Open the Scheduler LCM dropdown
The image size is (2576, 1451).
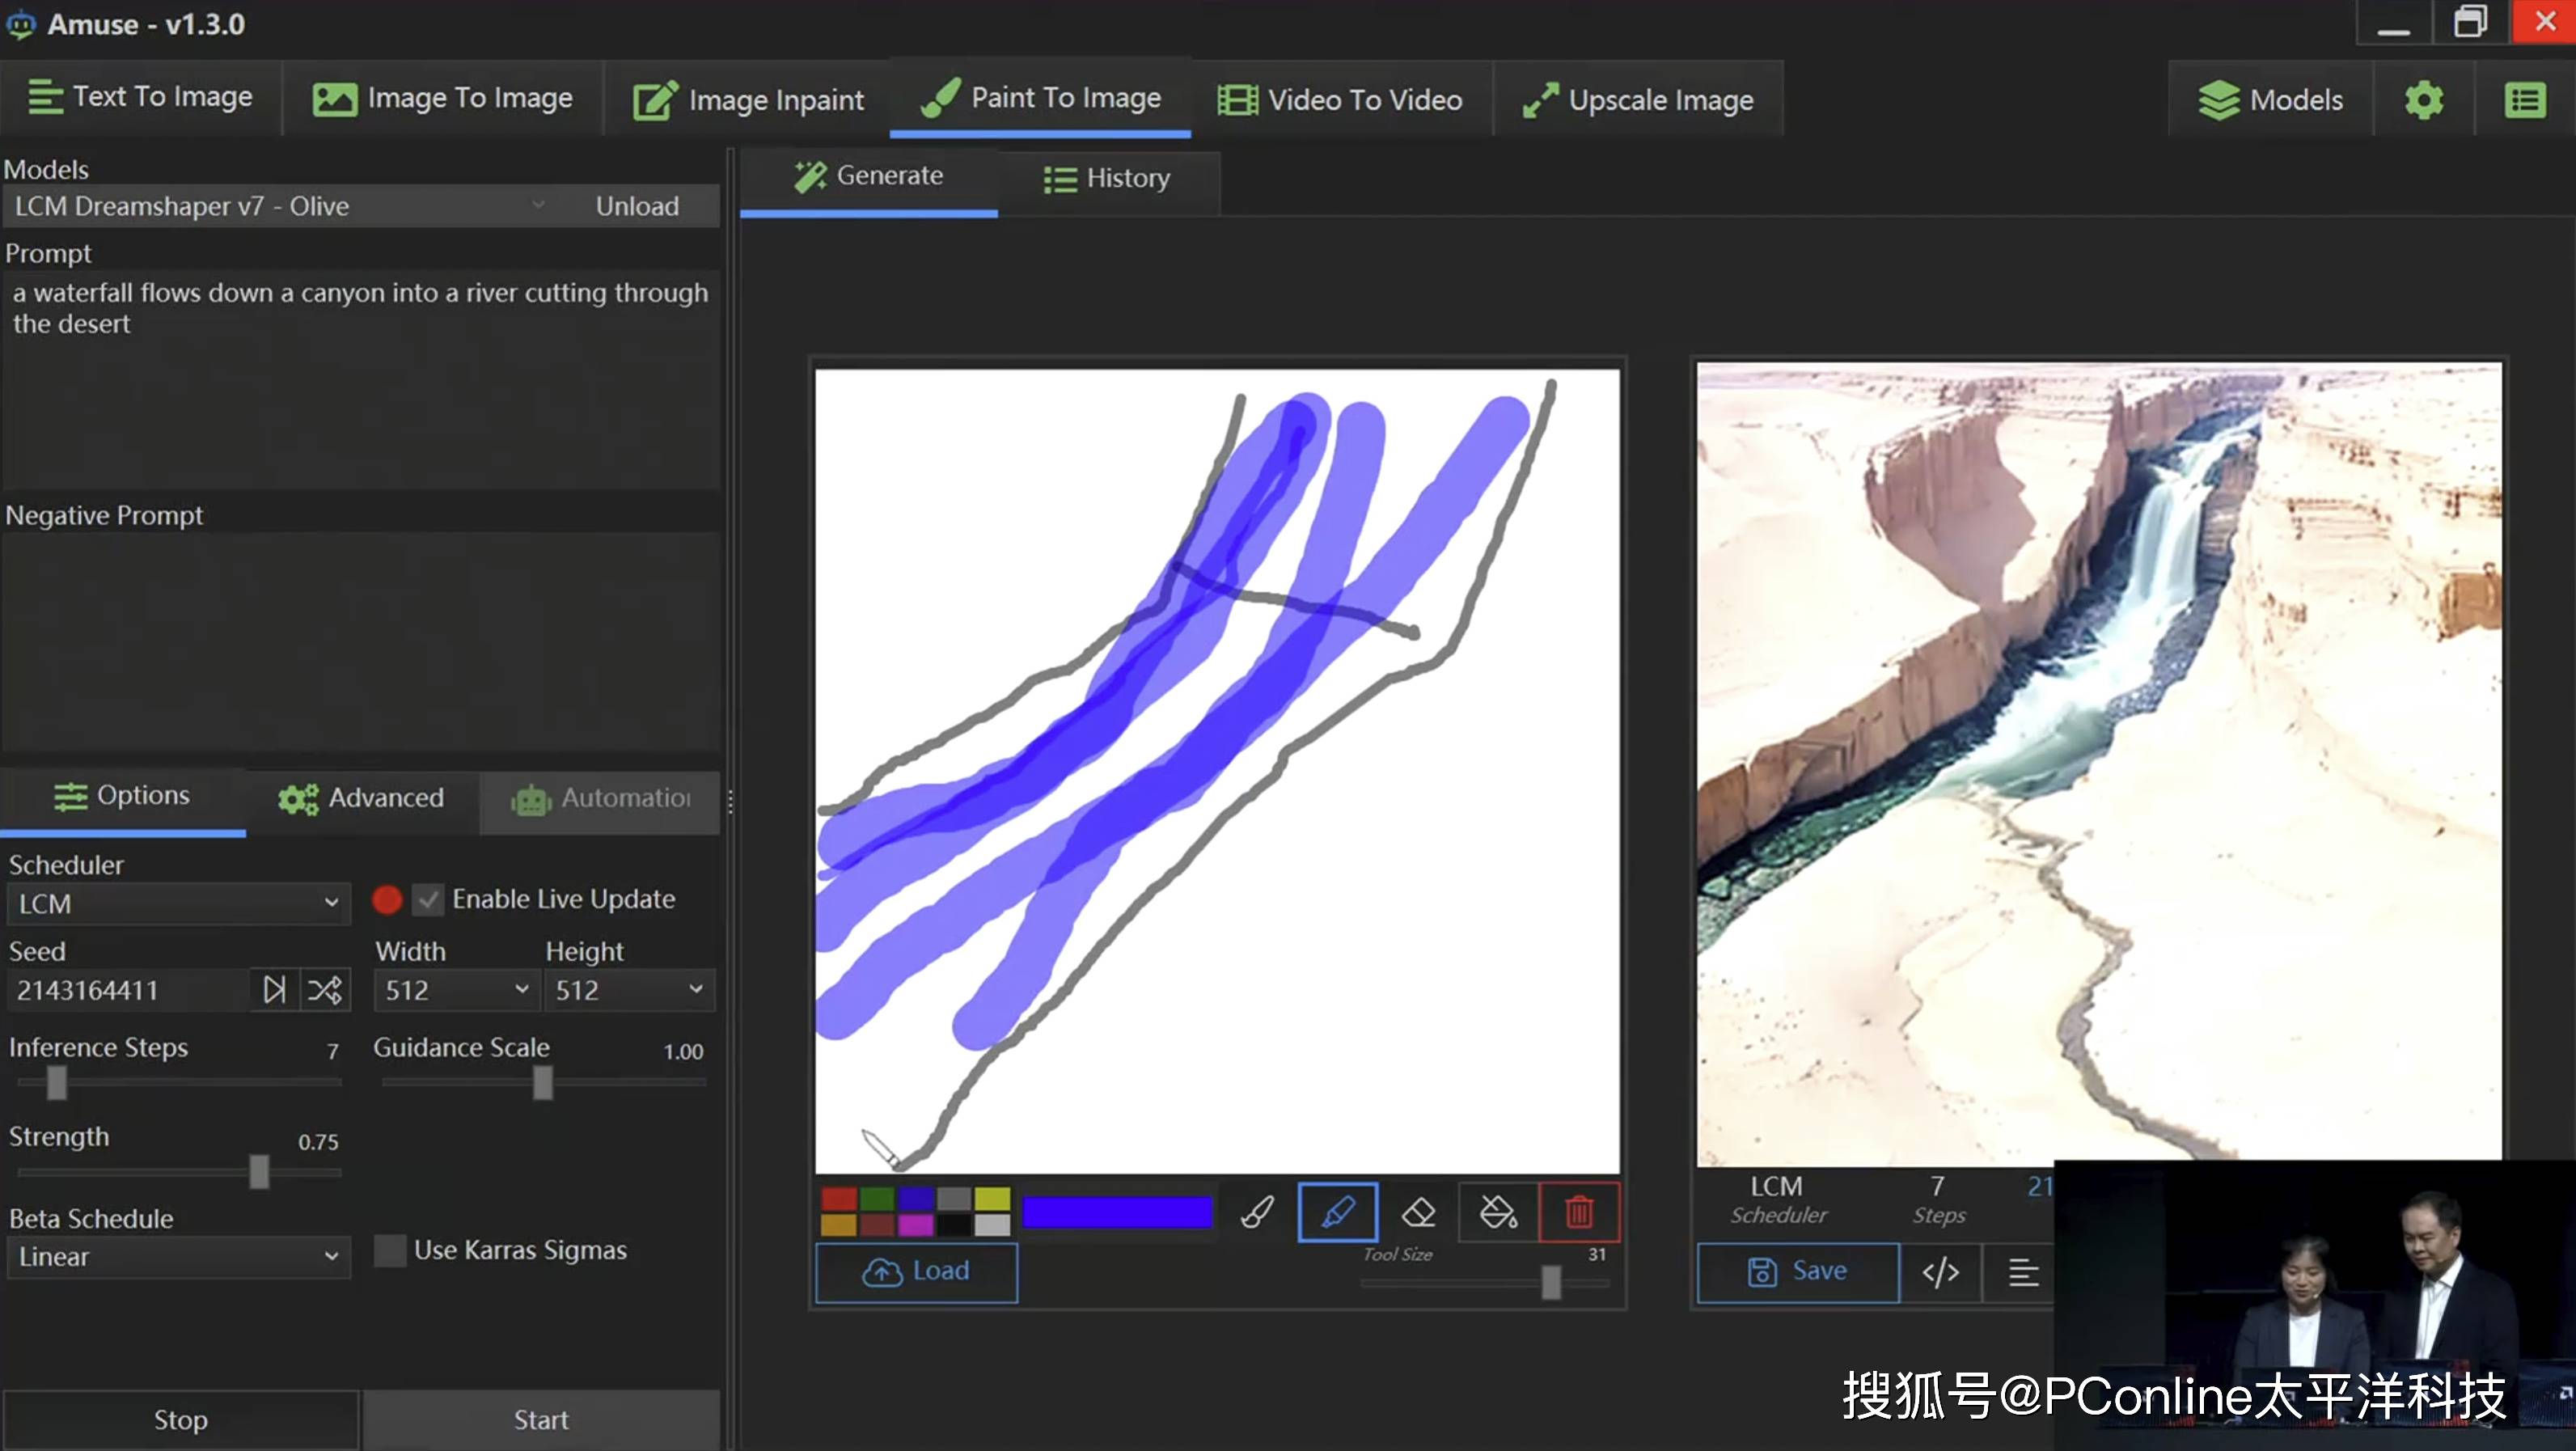coord(178,904)
